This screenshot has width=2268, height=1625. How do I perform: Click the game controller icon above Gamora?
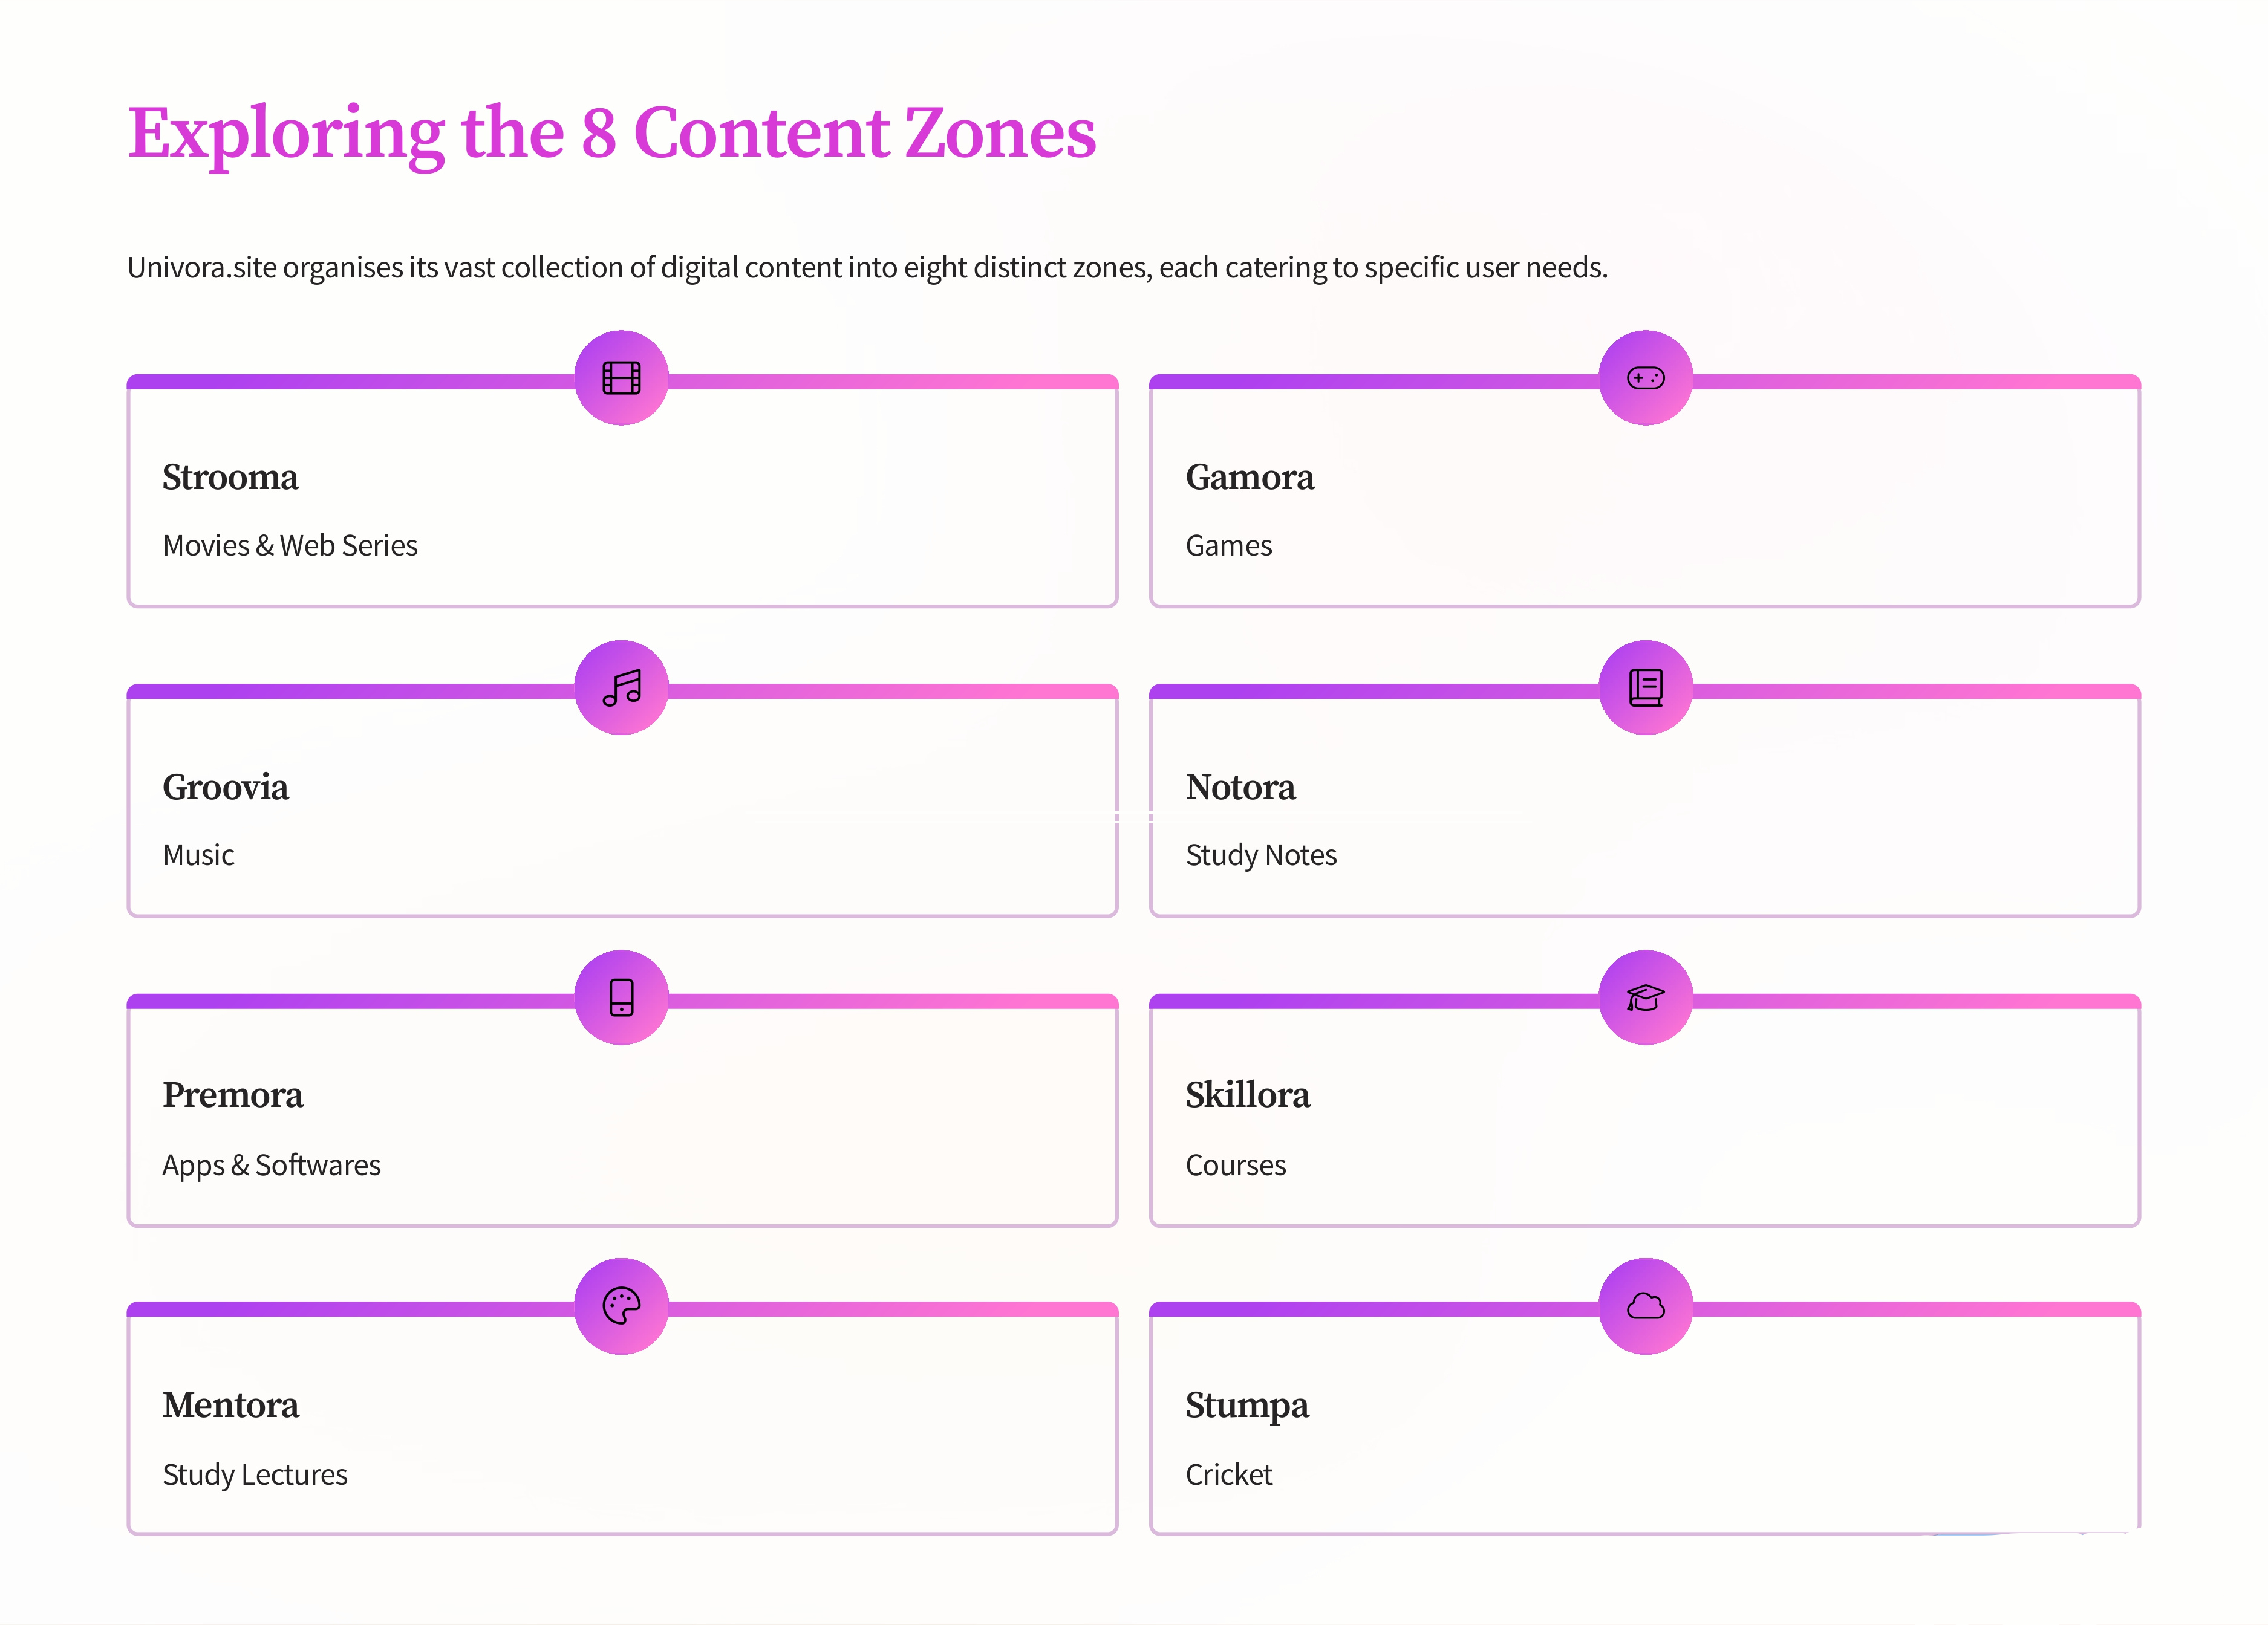[1645, 378]
